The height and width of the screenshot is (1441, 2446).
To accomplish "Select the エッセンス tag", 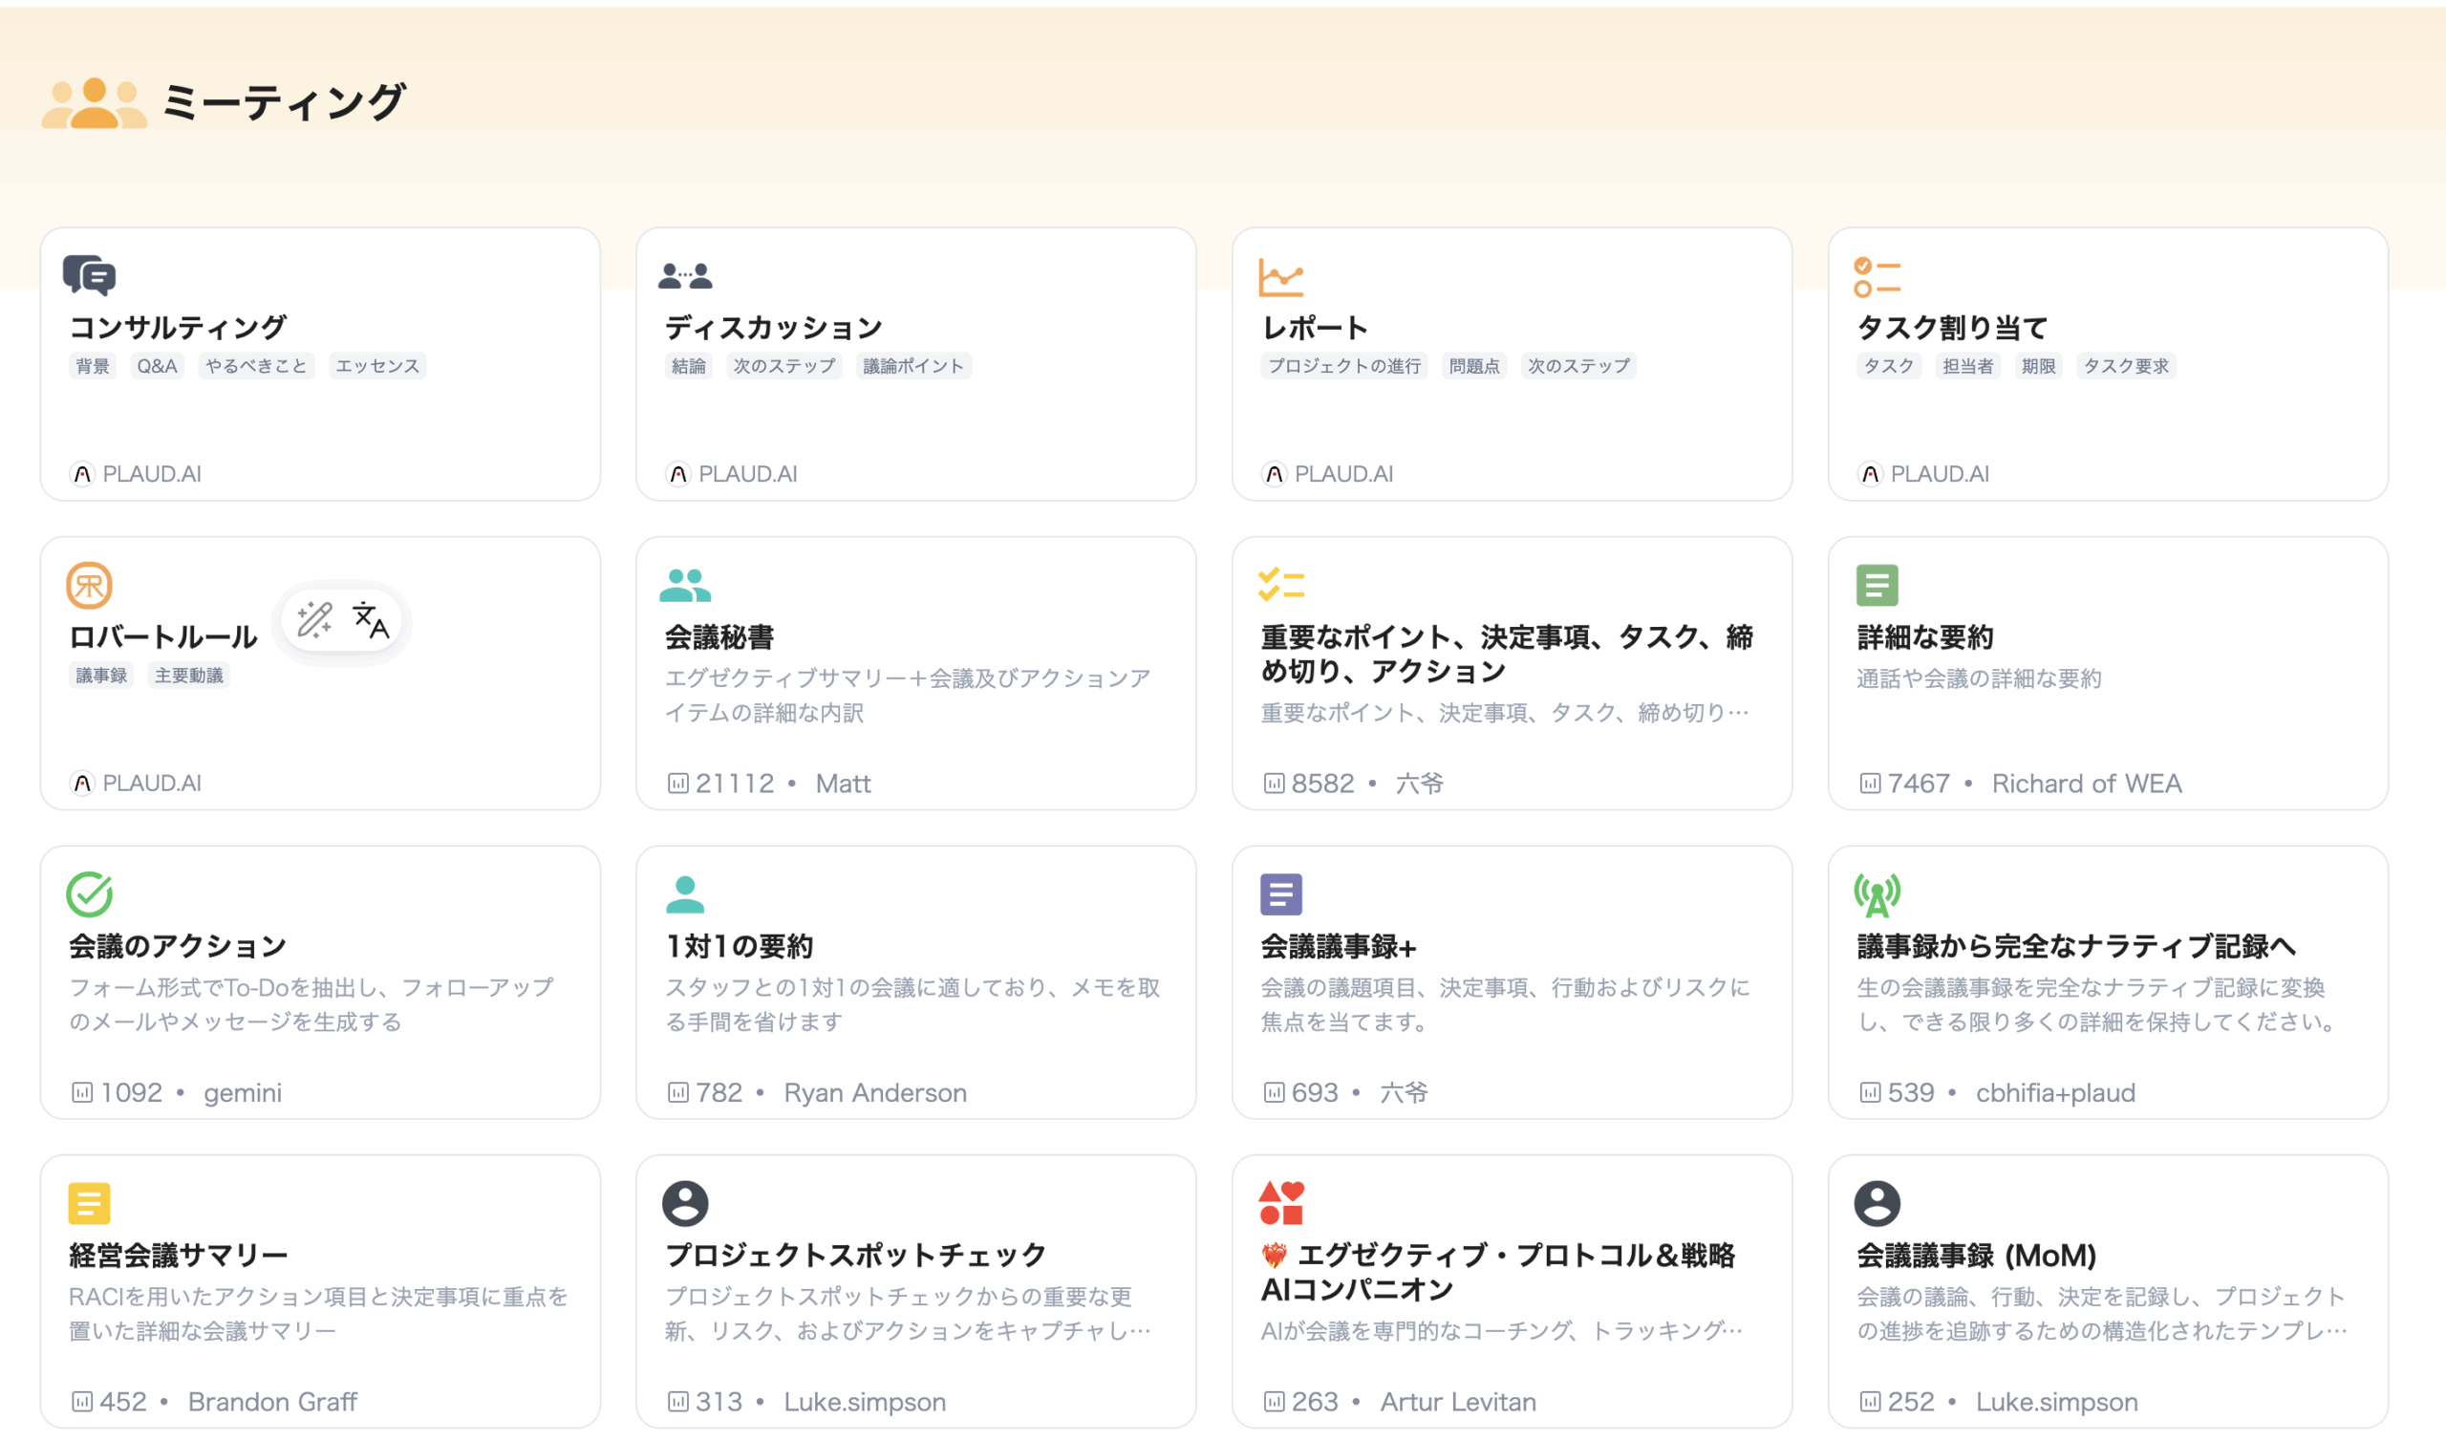I will [x=377, y=366].
